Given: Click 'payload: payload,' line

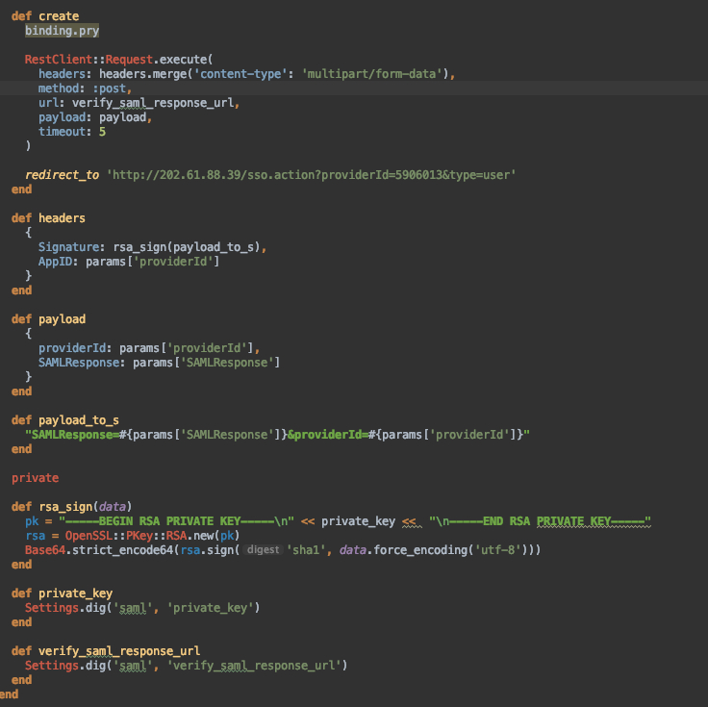Looking at the screenshot, I should [x=95, y=117].
